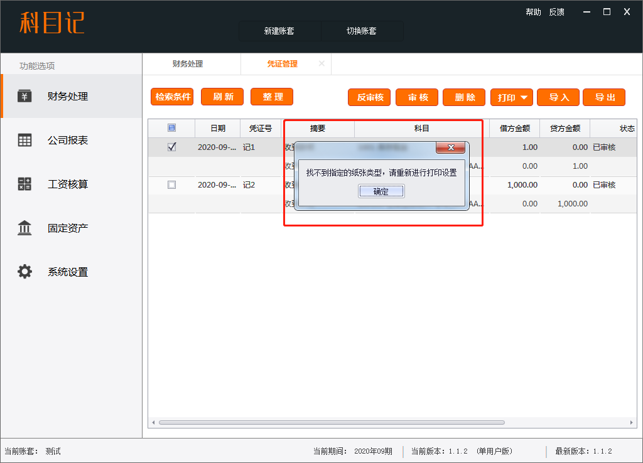Close the error dialog using red X

[450, 148]
